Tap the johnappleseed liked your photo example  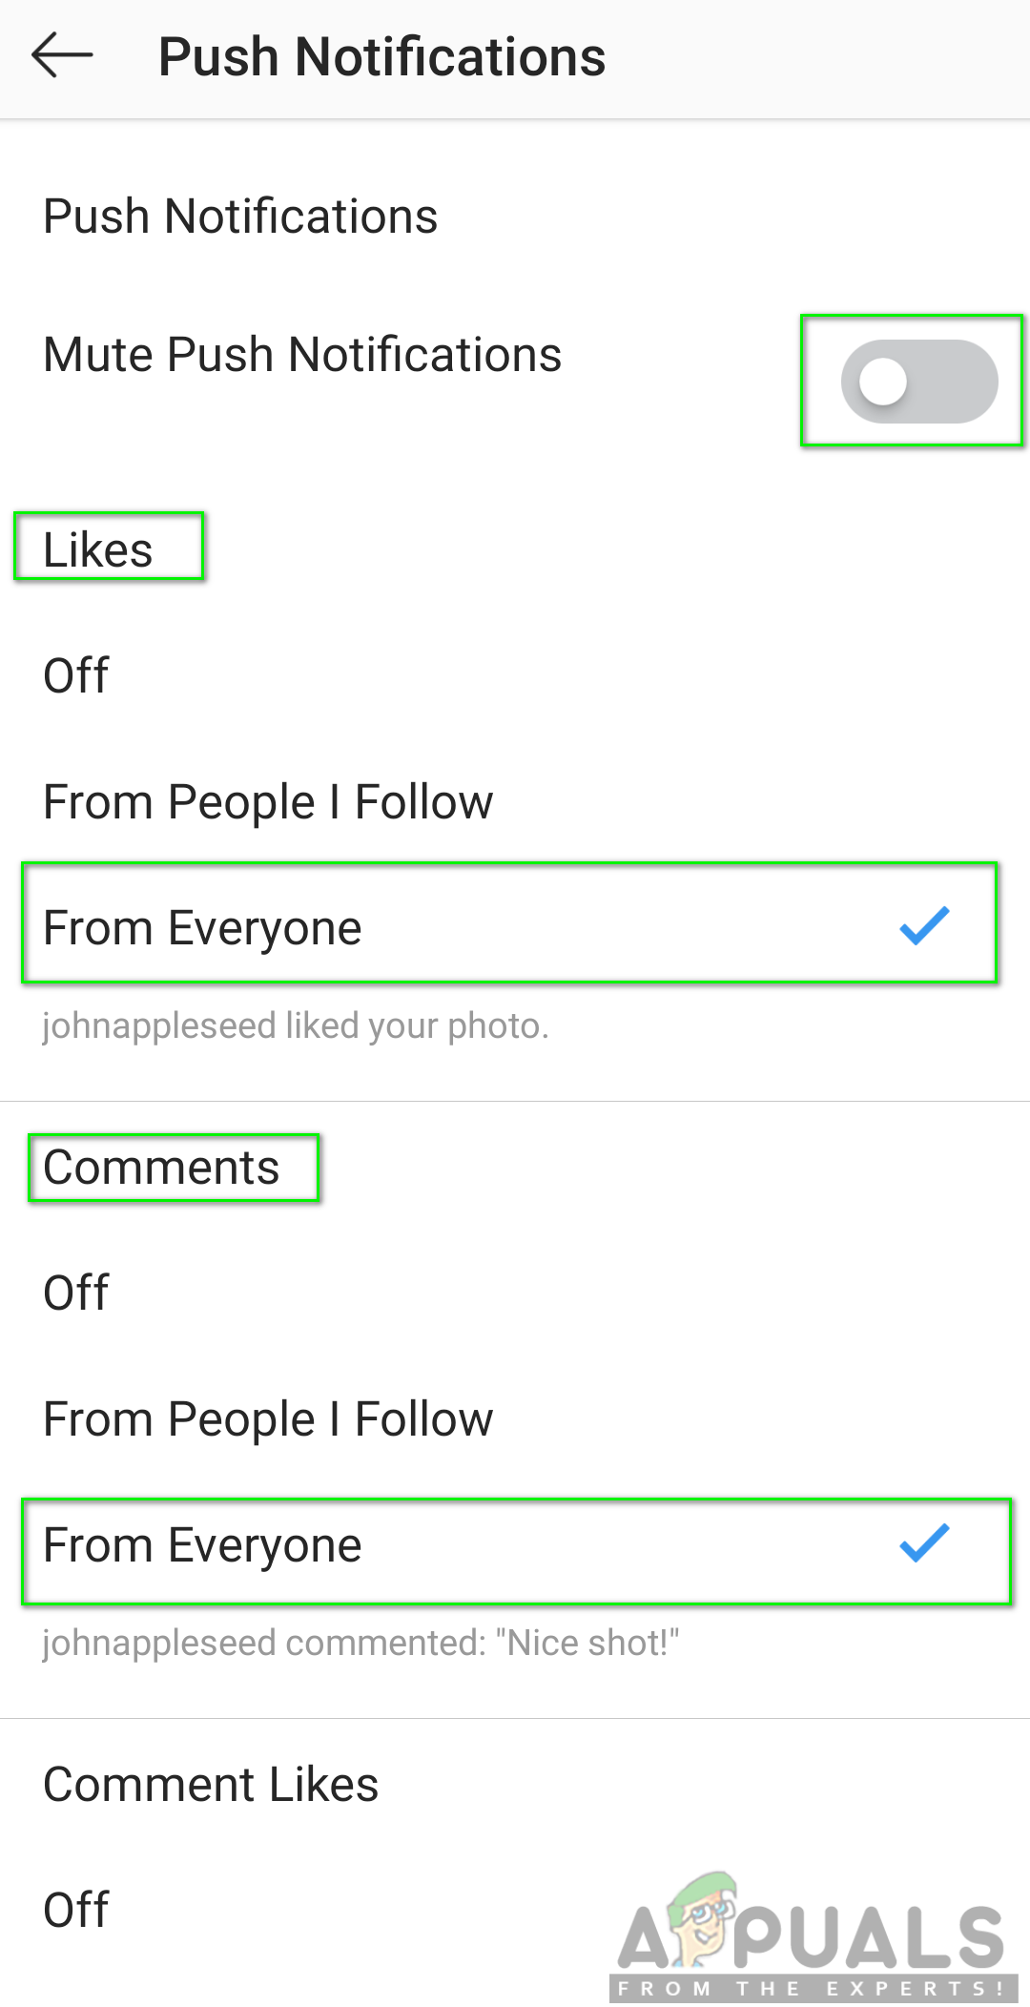(x=295, y=1026)
